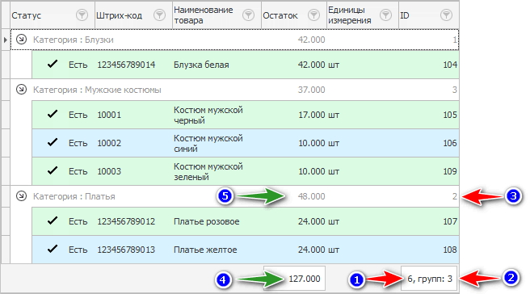530x294 pixels.
Task: Click ID 107 cell
Action: pos(450,221)
